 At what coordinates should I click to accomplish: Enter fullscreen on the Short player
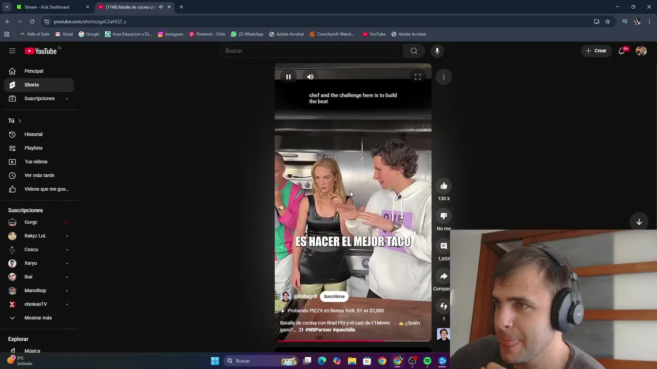pyautogui.click(x=418, y=77)
